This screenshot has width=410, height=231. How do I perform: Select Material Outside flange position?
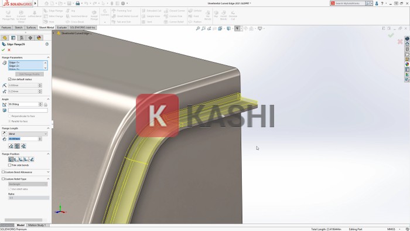[16, 159]
